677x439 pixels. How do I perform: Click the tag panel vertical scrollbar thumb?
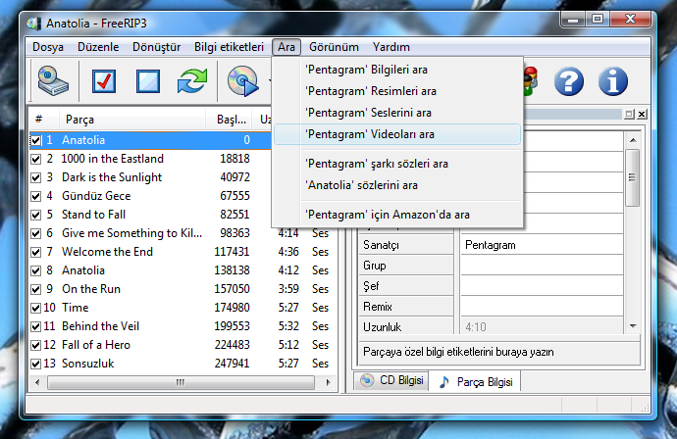click(x=633, y=177)
